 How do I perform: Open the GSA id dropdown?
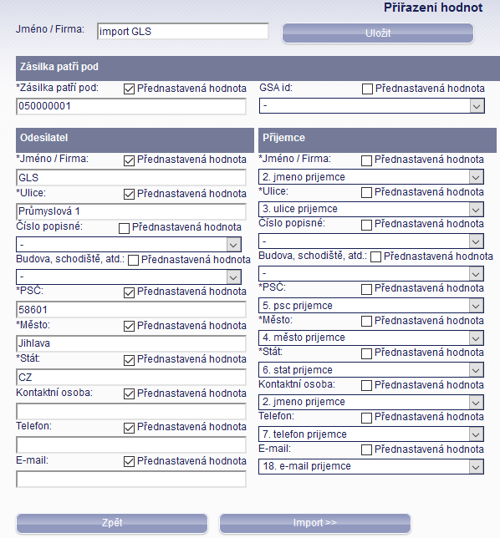click(x=372, y=106)
